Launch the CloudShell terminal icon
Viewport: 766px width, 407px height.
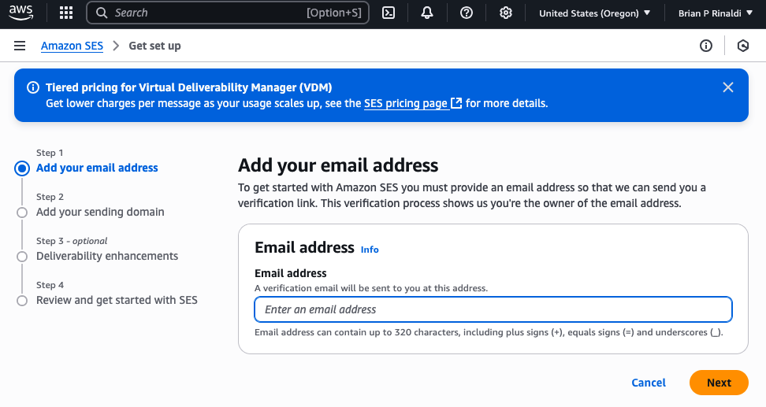389,13
